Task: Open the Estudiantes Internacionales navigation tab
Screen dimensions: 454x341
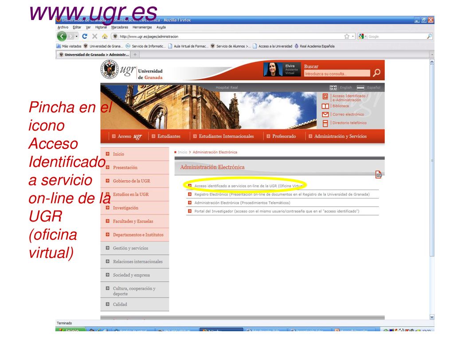Action: pyautogui.click(x=223, y=136)
